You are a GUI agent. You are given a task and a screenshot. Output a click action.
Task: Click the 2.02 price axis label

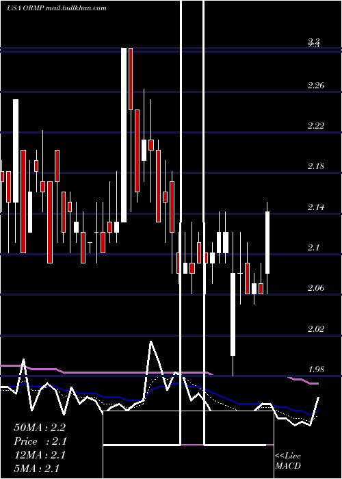click(x=316, y=328)
